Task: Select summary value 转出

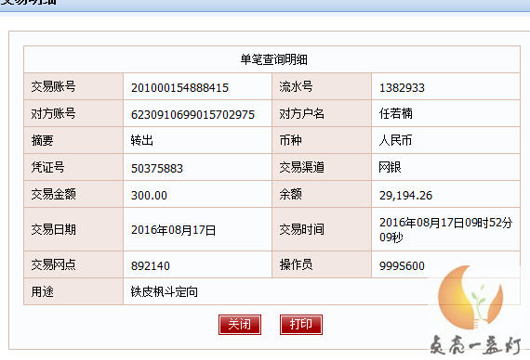Action: (x=142, y=140)
